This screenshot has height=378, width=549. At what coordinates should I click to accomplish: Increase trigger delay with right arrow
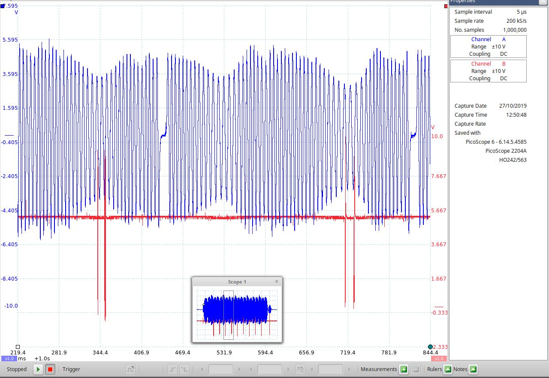point(349,369)
